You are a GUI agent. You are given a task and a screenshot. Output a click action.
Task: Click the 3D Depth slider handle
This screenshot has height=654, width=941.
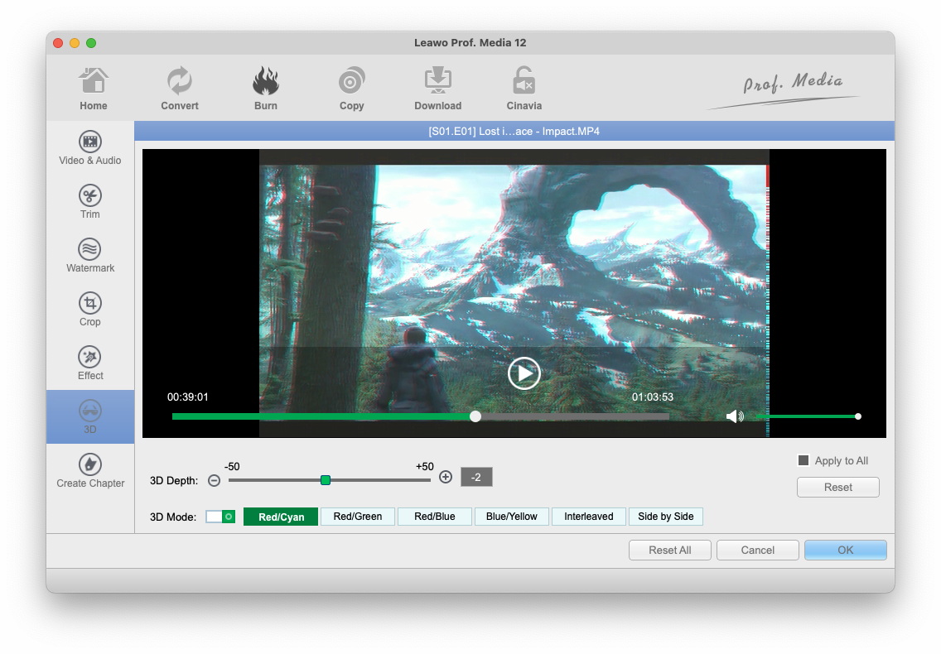coord(326,480)
